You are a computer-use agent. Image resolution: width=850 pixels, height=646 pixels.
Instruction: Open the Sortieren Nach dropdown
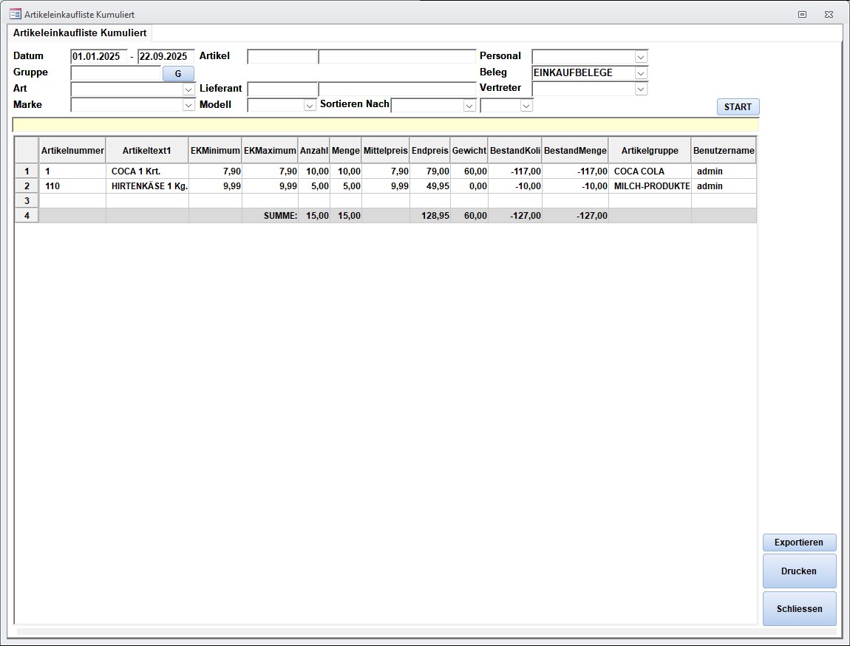coord(469,106)
